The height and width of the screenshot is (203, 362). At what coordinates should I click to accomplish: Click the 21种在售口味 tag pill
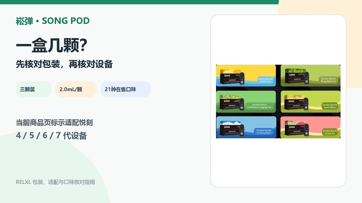tap(126, 89)
